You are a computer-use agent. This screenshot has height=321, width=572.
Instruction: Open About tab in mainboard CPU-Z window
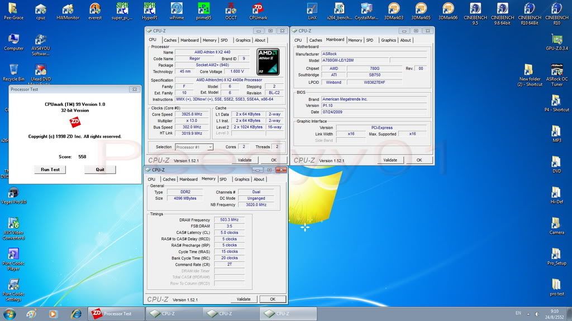pyautogui.click(x=406, y=40)
